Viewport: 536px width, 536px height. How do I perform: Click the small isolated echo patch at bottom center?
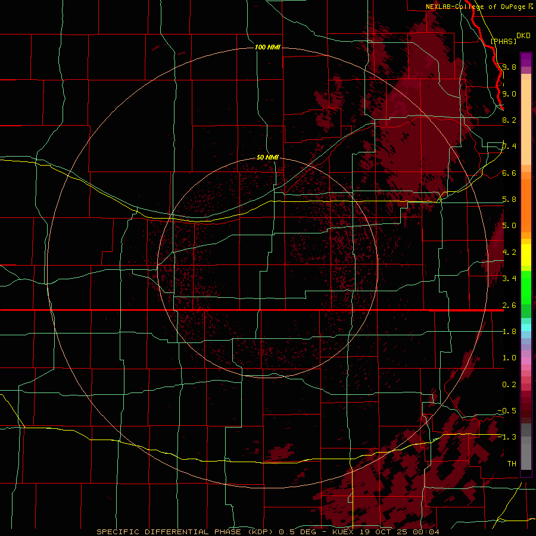coord(281,451)
